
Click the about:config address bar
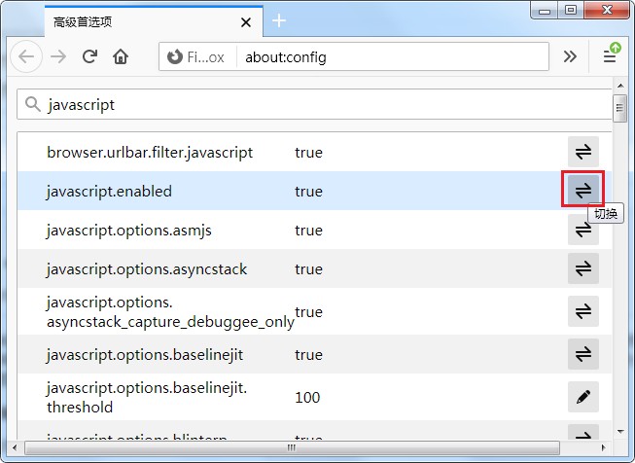pos(389,57)
